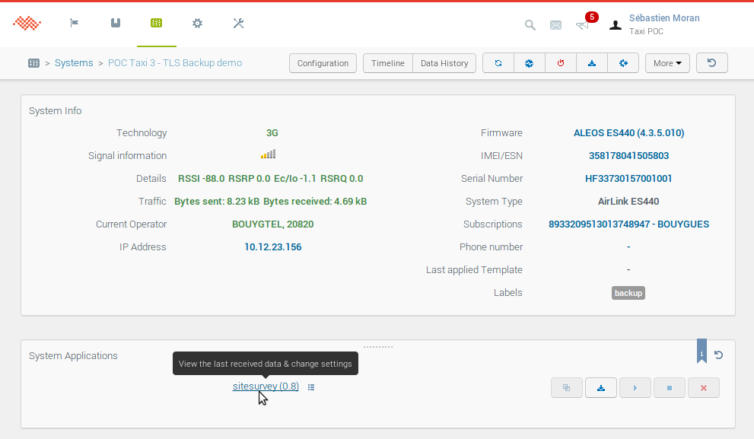Click the user silhouette profile icon

point(616,25)
